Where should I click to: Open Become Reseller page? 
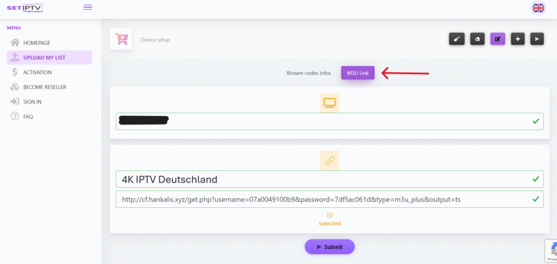tap(44, 87)
